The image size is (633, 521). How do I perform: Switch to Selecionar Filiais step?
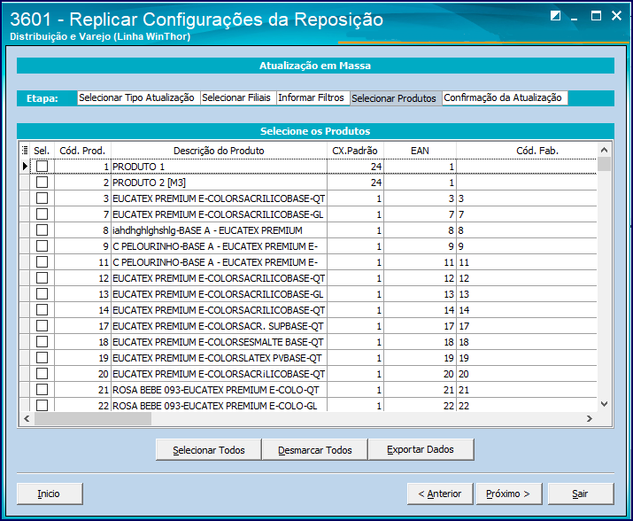[238, 97]
